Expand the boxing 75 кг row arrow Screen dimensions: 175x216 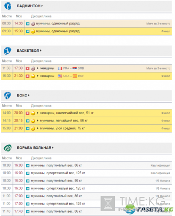37,128
